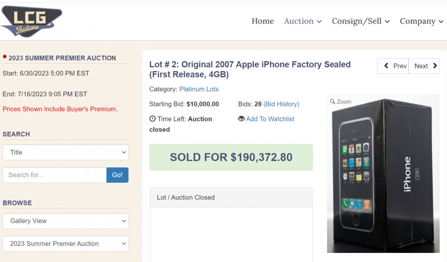Click the 2023 Summer Premier Auction heading
Viewport: 447px width, 262px height.
pyautogui.click(x=62, y=58)
